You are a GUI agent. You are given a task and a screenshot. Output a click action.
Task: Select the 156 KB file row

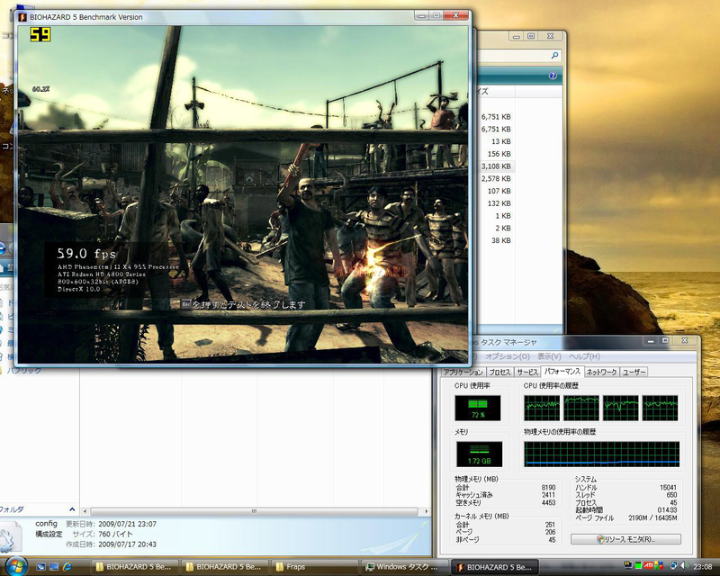coord(496,154)
